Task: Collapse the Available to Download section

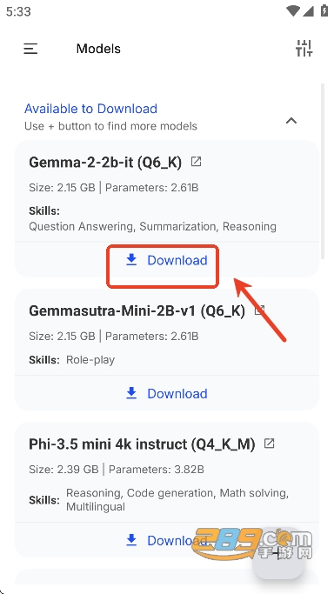Action: pos(291,121)
